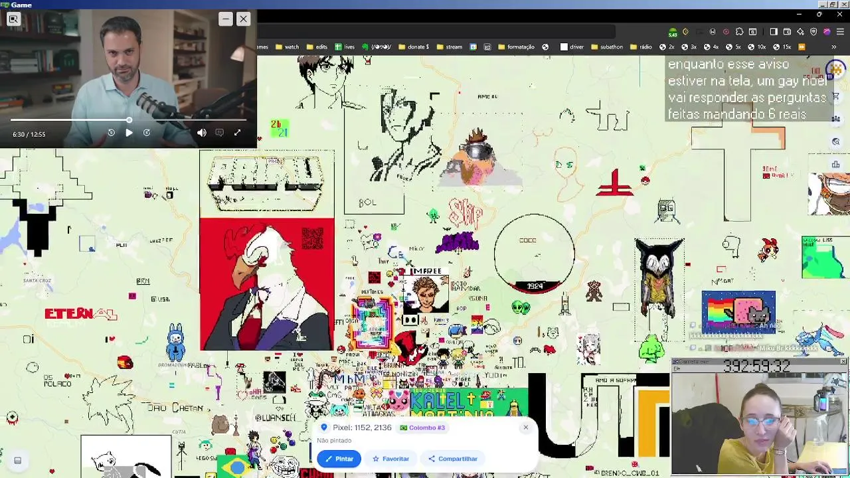Screen dimensions: 850x478
Task: Open the emoticon face bookmark
Action: (376, 47)
